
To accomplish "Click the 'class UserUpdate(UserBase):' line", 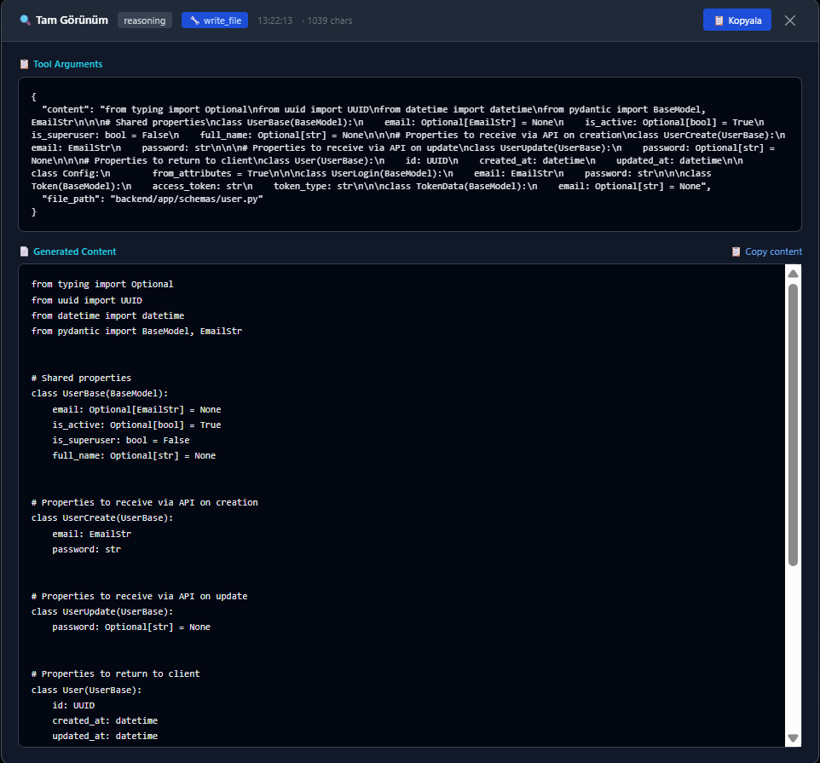I will coord(102,610).
